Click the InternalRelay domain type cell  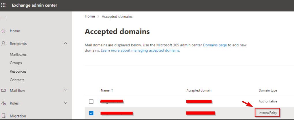click(x=267, y=113)
